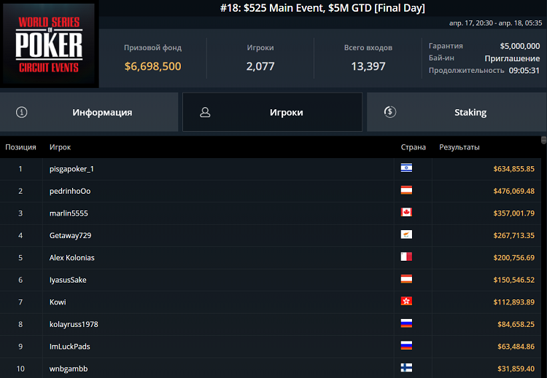Image resolution: width=547 pixels, height=378 pixels.
Task: Click the player list scrollbar thumb
Action: point(543,140)
